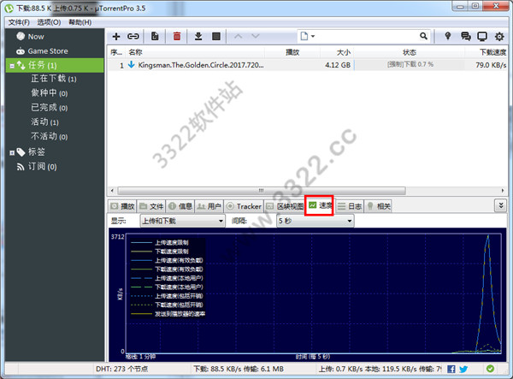The image size is (513, 379).
Task: Switch to the 信息 tab
Action: pos(180,206)
